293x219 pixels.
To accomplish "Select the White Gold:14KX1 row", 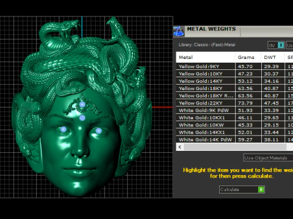I will coord(234,132).
